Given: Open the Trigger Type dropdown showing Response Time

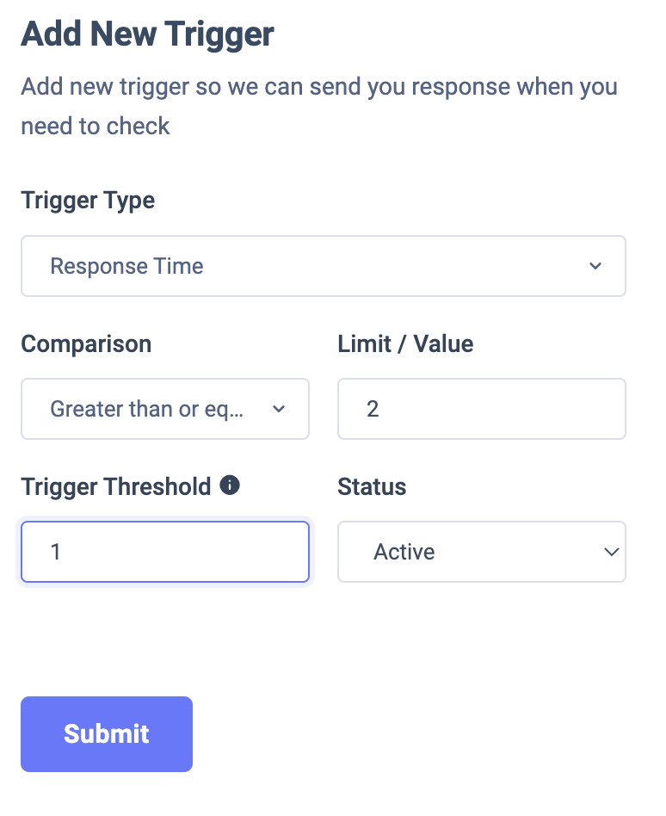Looking at the screenshot, I should tap(324, 266).
